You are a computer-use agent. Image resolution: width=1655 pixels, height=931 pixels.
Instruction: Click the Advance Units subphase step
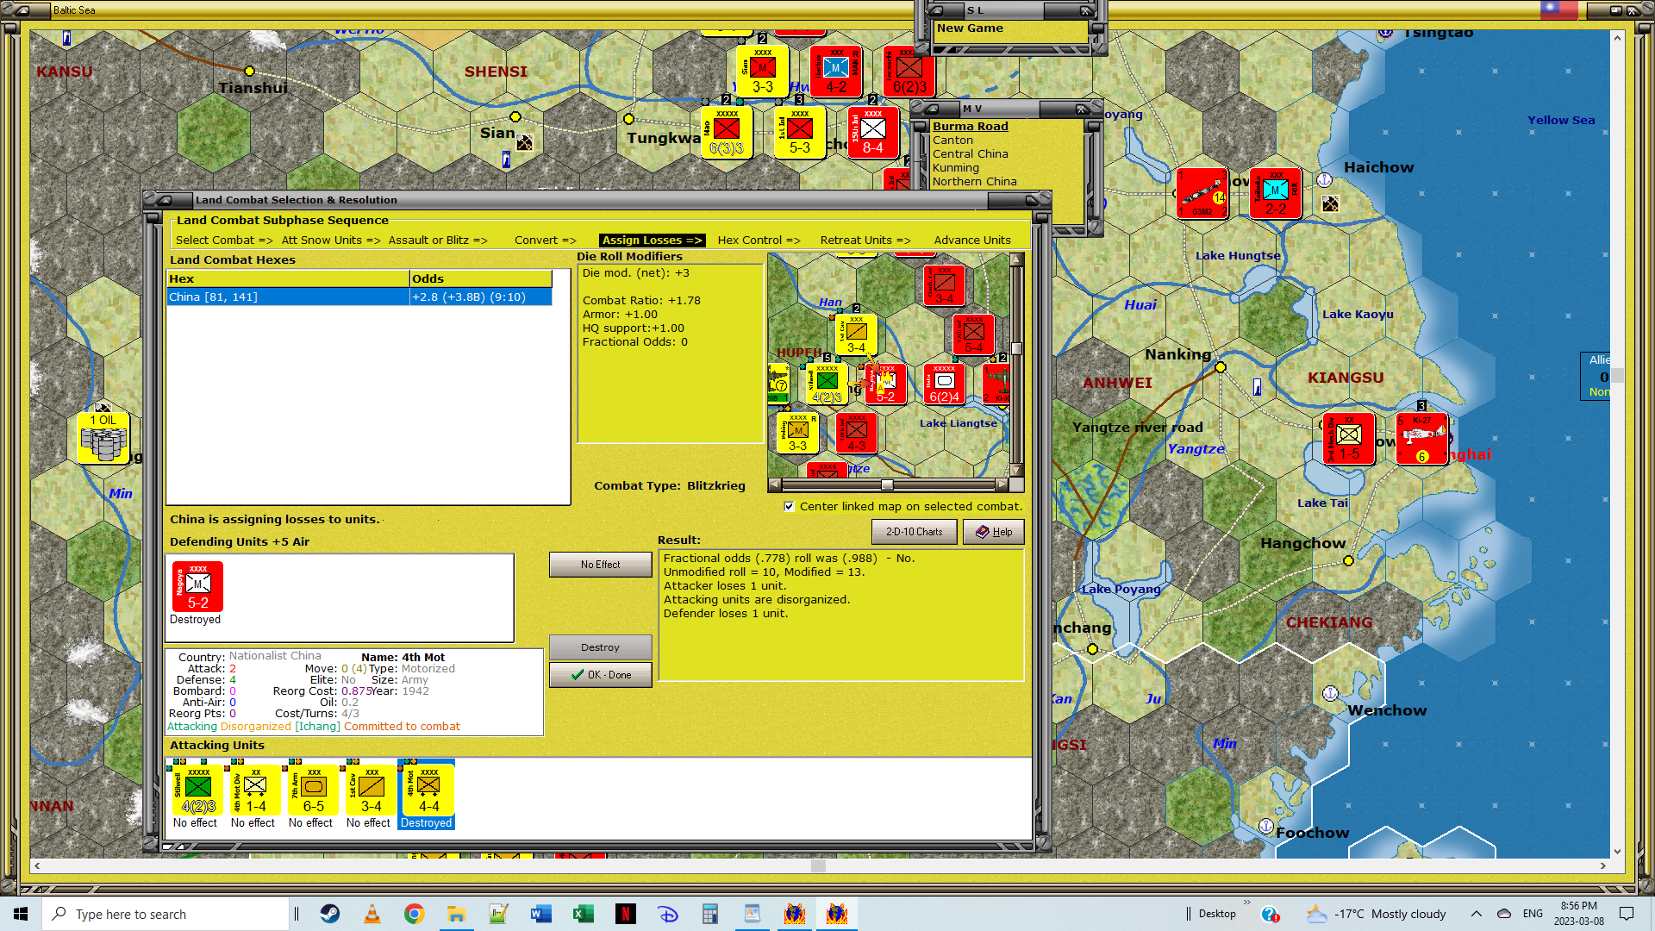[x=972, y=241]
